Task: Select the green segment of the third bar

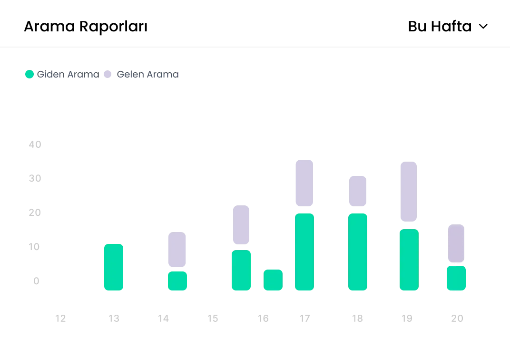Action: [x=241, y=270]
